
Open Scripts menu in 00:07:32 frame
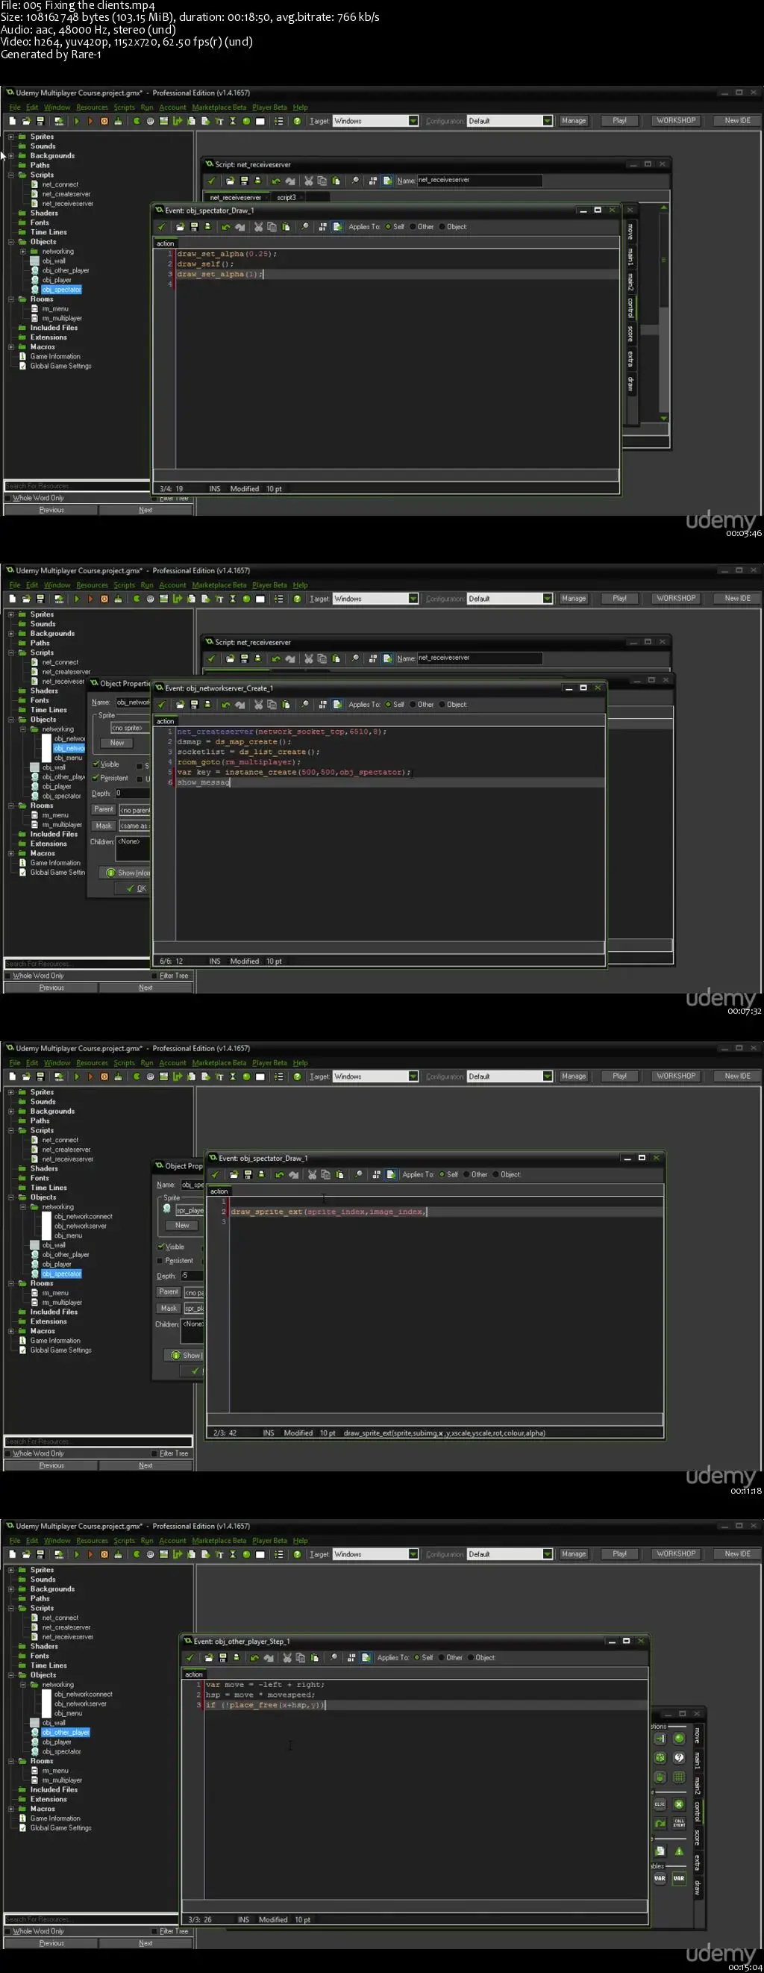pos(124,585)
